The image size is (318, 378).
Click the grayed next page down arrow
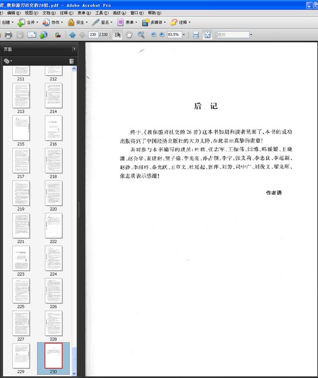point(82,35)
